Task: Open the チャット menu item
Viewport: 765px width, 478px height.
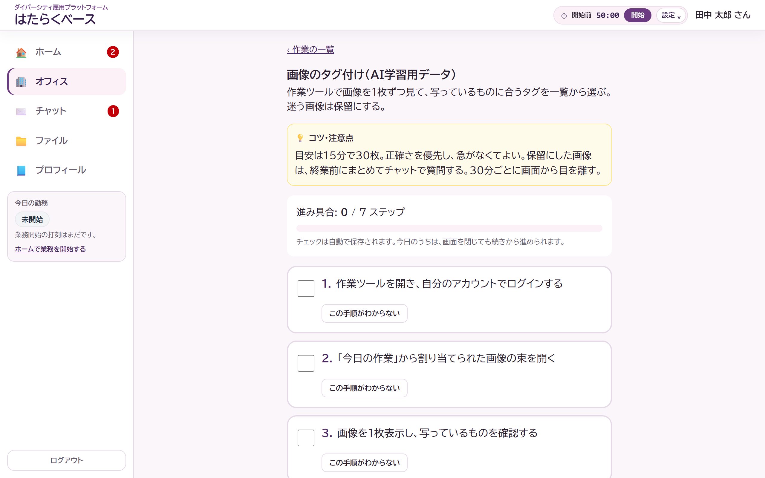Action: click(x=67, y=111)
